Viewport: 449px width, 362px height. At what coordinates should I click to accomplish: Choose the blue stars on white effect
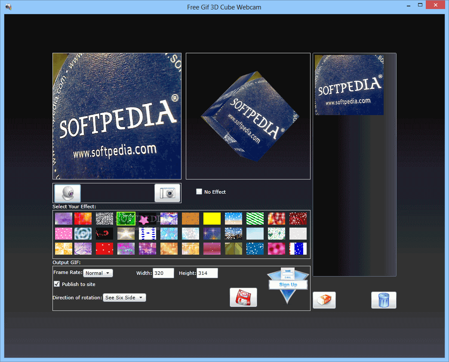tap(148, 234)
